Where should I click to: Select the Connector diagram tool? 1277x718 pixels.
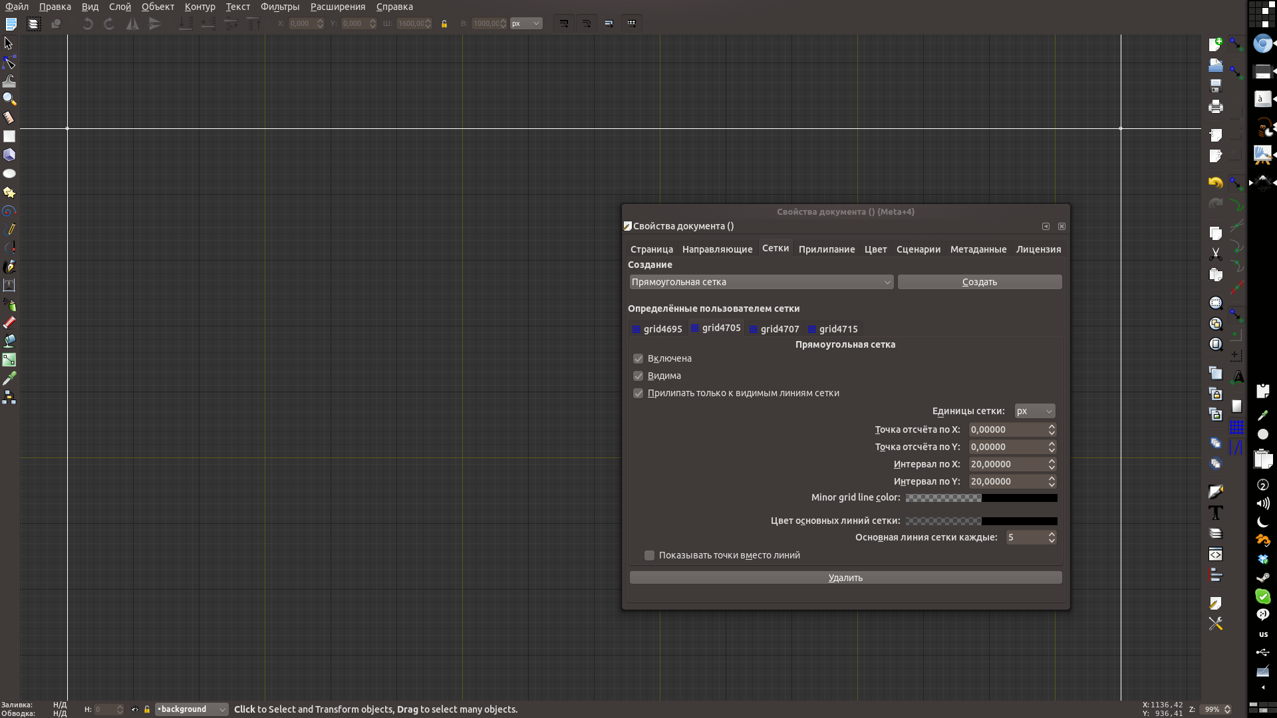click(9, 398)
